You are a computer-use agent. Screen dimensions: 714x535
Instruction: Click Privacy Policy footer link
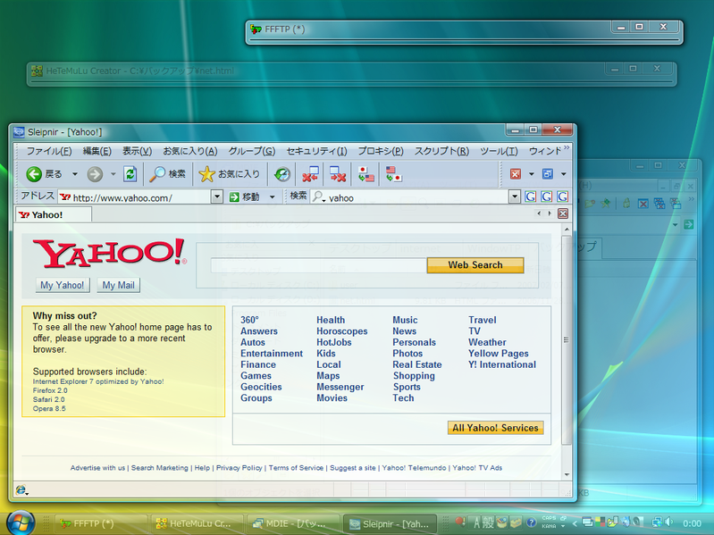coord(239,468)
